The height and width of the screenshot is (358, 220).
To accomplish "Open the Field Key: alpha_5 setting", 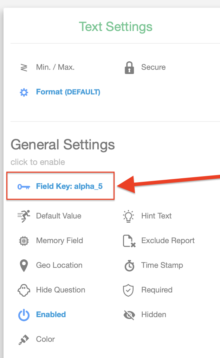I will [69, 186].
